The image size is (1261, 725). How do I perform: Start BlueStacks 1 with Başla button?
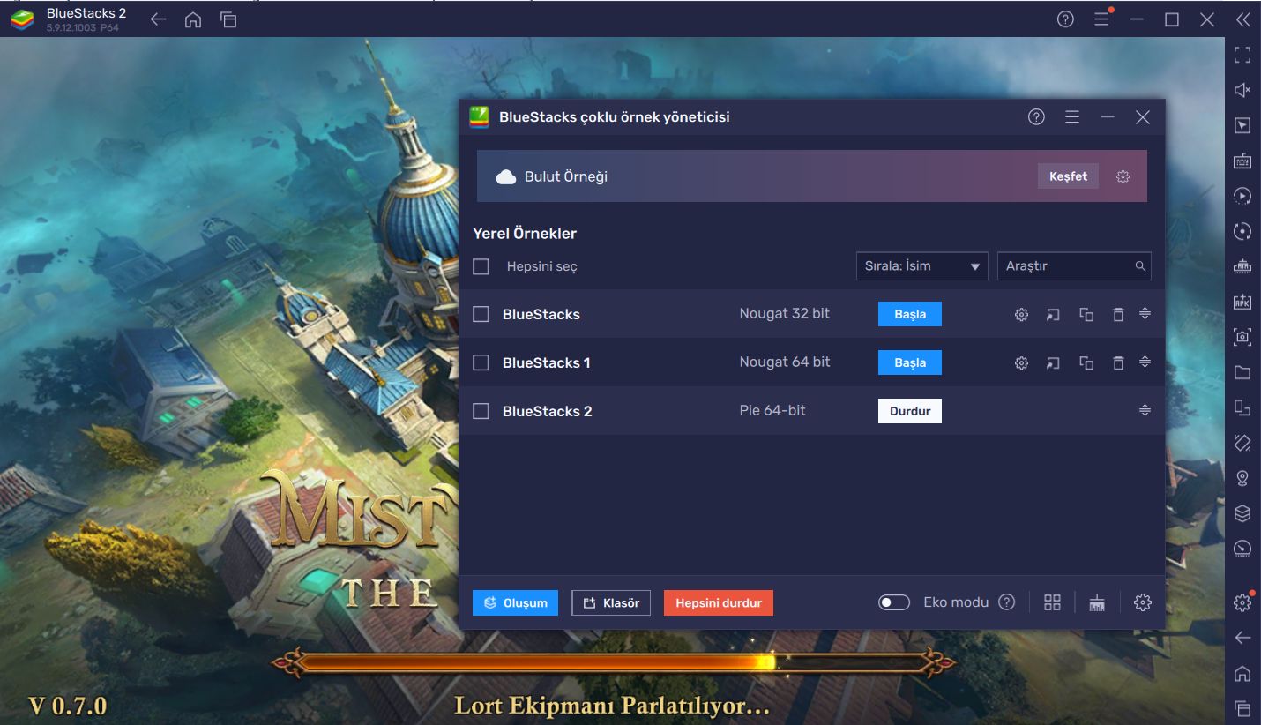point(910,362)
